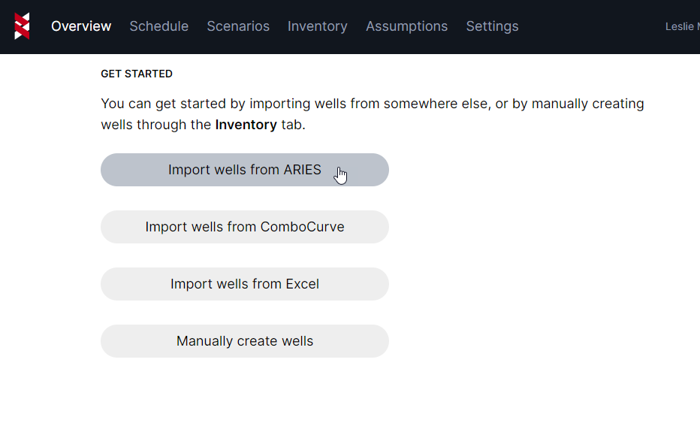Select the Inventory tab in navigation bar
The width and height of the screenshot is (700, 429).
click(x=317, y=26)
